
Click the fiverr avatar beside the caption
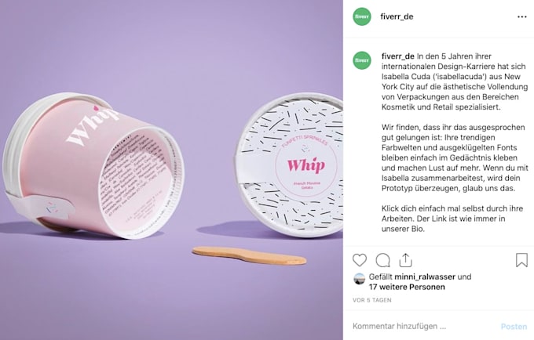point(362,60)
